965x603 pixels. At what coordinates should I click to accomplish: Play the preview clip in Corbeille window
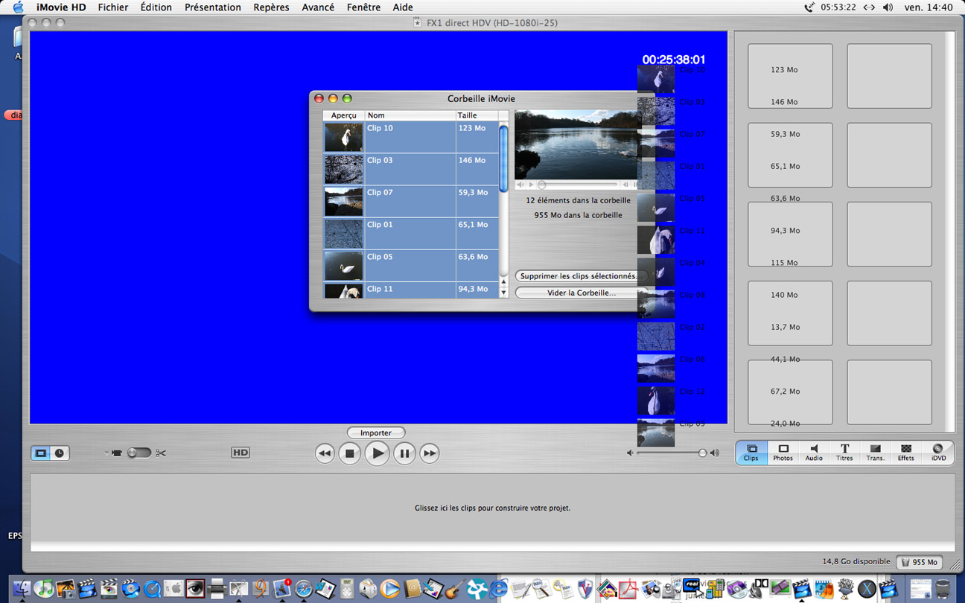coord(531,185)
